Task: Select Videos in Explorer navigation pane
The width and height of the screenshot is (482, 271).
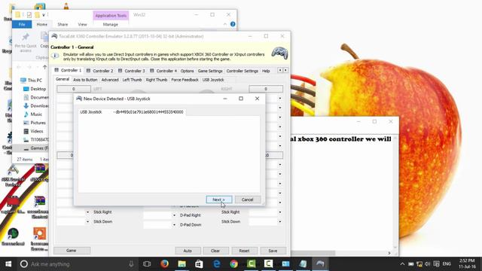Action: [33, 131]
